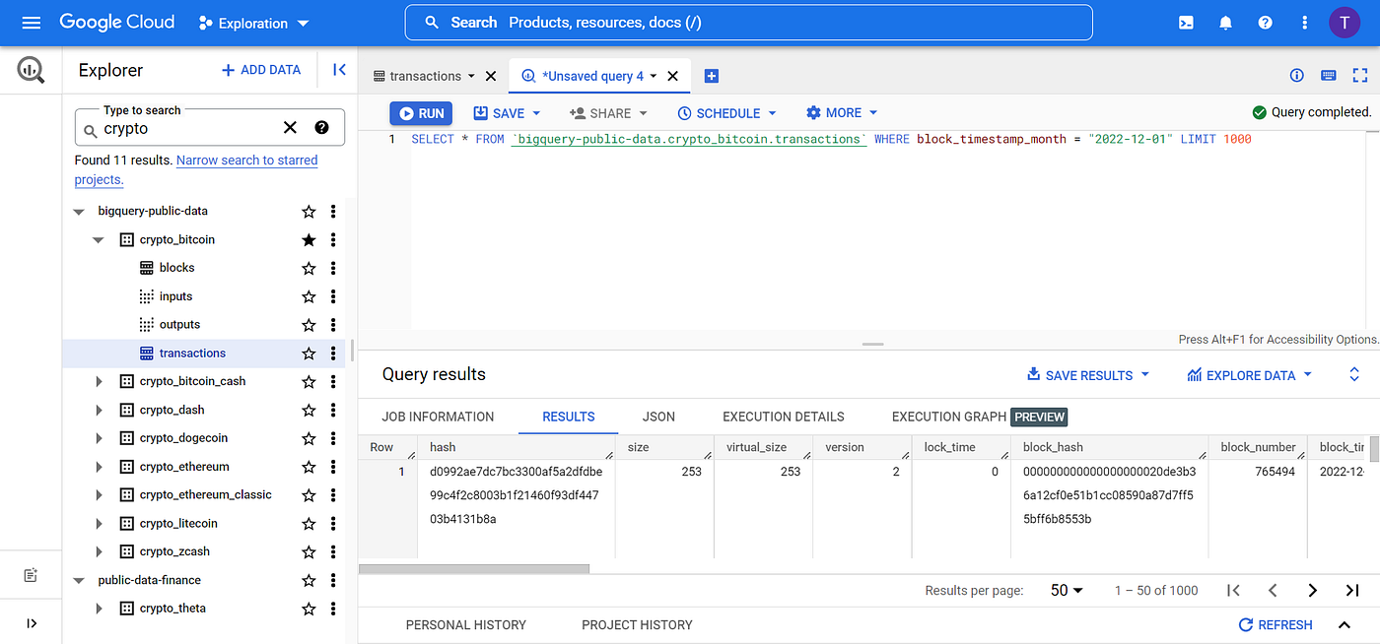Go to previous results page

point(1273,590)
